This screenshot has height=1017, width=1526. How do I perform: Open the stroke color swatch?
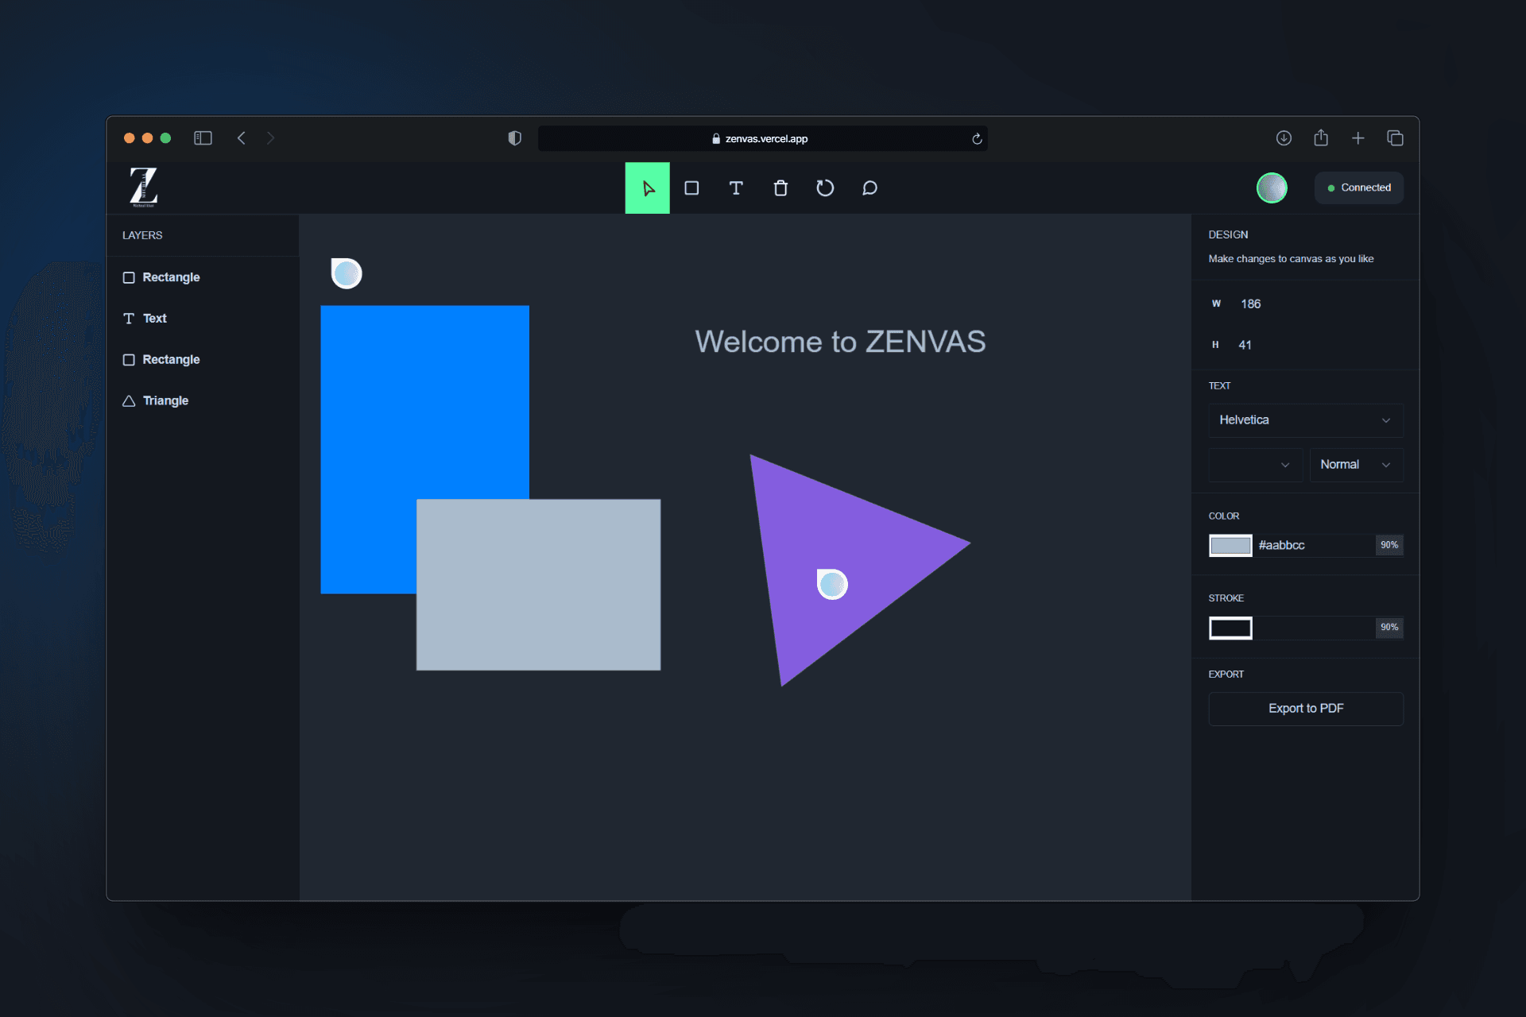[1230, 628]
